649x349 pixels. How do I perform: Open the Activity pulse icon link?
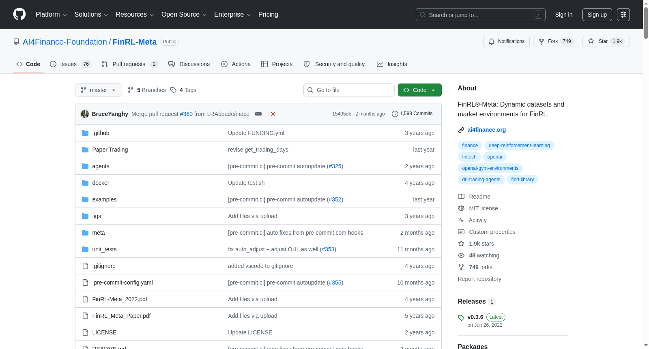[461, 220]
